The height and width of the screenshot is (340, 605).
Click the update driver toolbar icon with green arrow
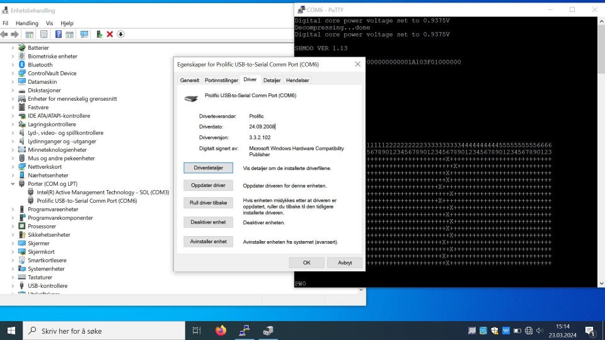[x=100, y=34]
